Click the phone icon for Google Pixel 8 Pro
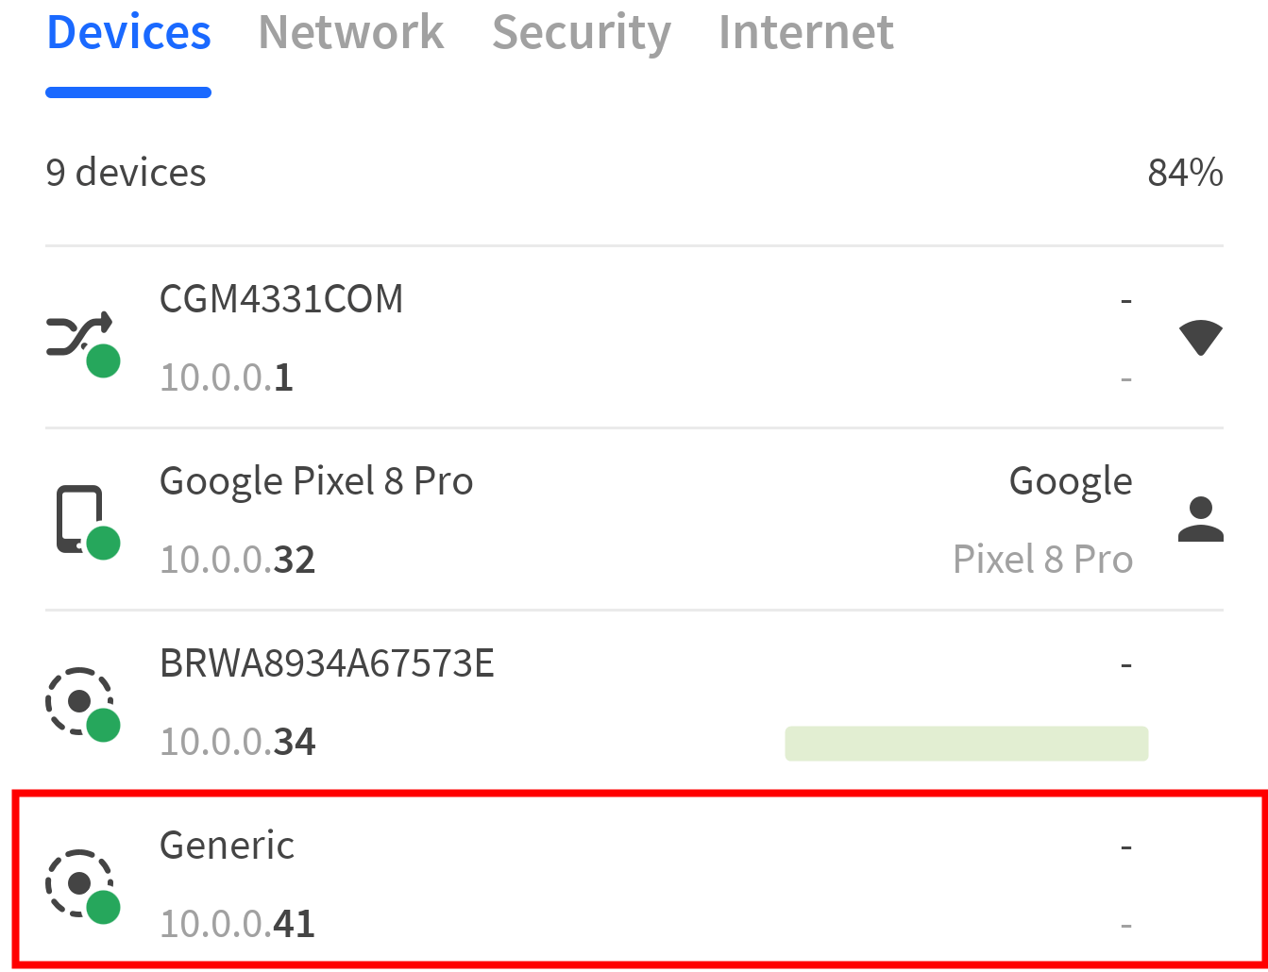This screenshot has width=1268, height=972. (x=78, y=518)
